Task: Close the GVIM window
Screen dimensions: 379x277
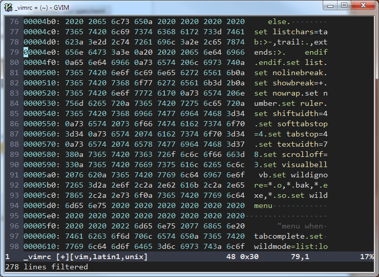Action: (363, 6)
